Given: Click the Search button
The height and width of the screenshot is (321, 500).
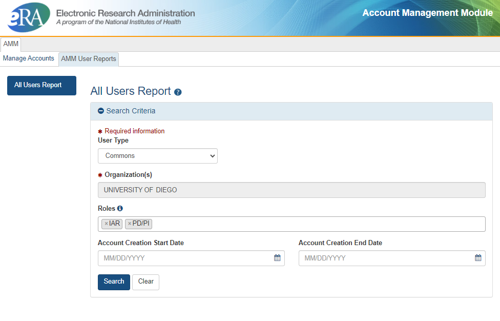Looking at the screenshot, I should [114, 282].
